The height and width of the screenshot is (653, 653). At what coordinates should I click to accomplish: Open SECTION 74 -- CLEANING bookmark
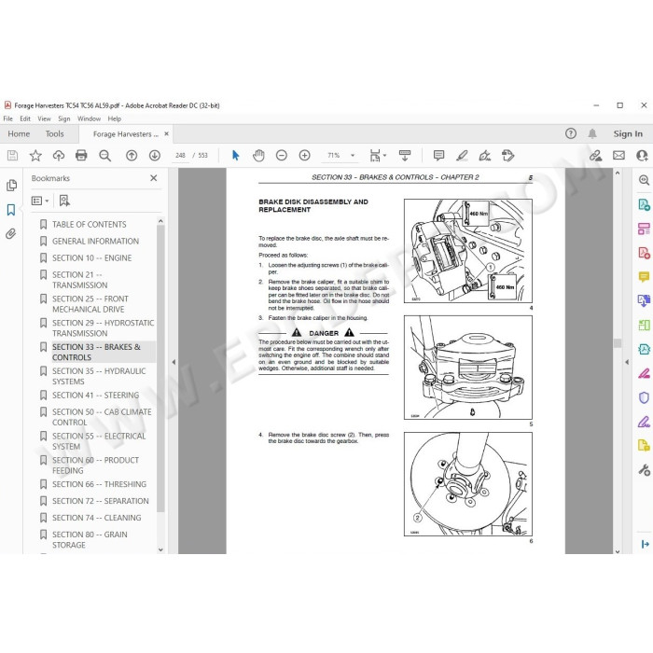coord(97,518)
